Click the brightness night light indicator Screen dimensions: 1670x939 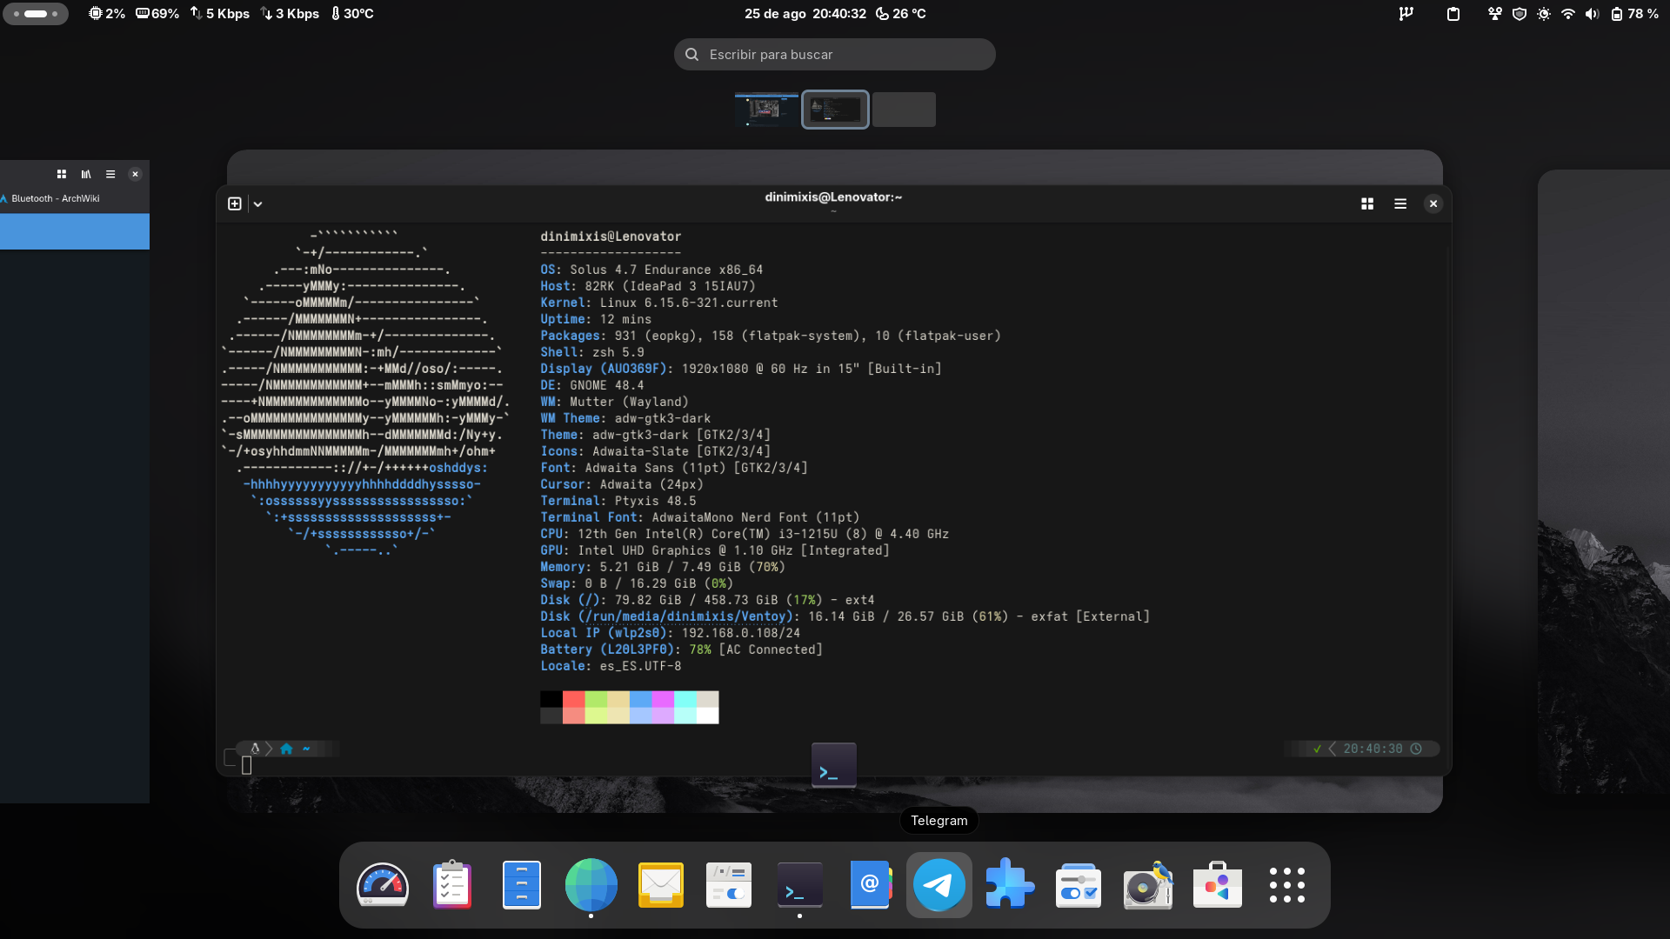1544,14
